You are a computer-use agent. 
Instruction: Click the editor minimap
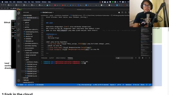click(x=146, y=41)
